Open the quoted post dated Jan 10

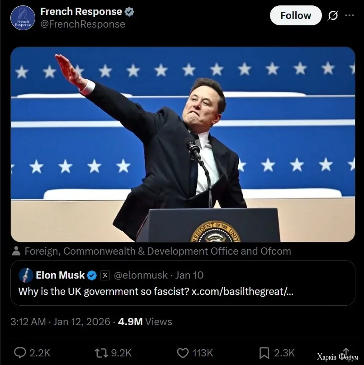[x=189, y=275]
